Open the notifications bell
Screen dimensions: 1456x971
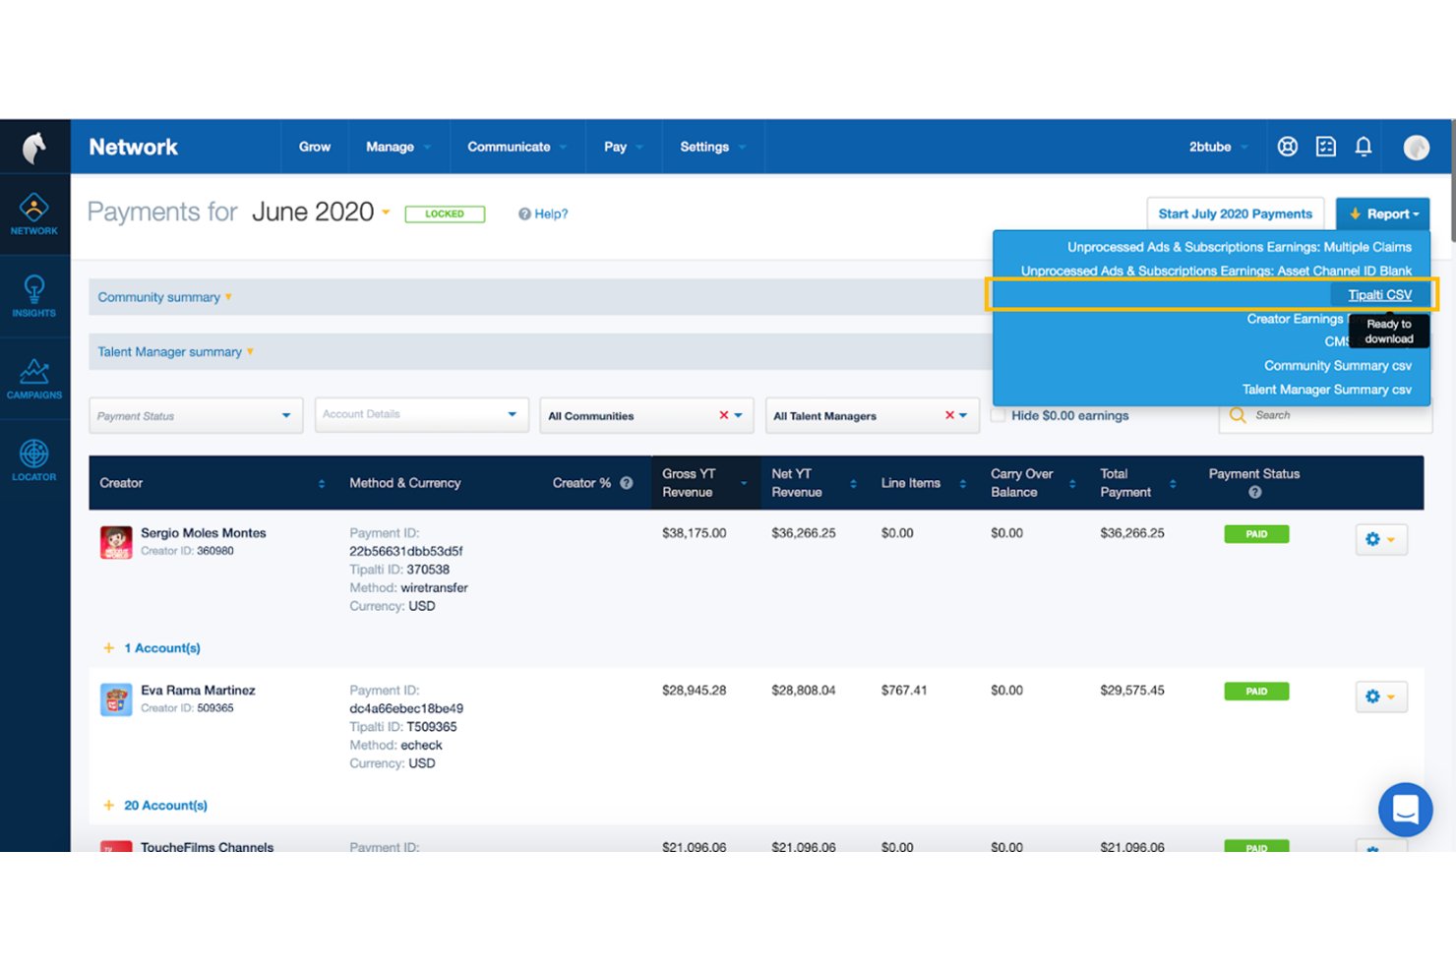(1363, 147)
